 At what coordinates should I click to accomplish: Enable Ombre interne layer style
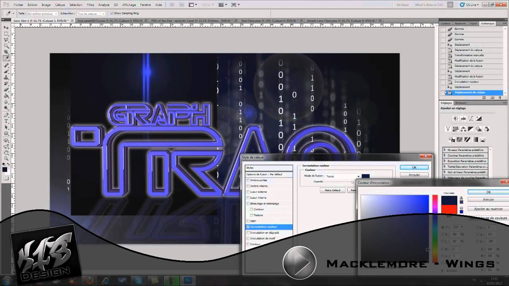click(x=248, y=186)
